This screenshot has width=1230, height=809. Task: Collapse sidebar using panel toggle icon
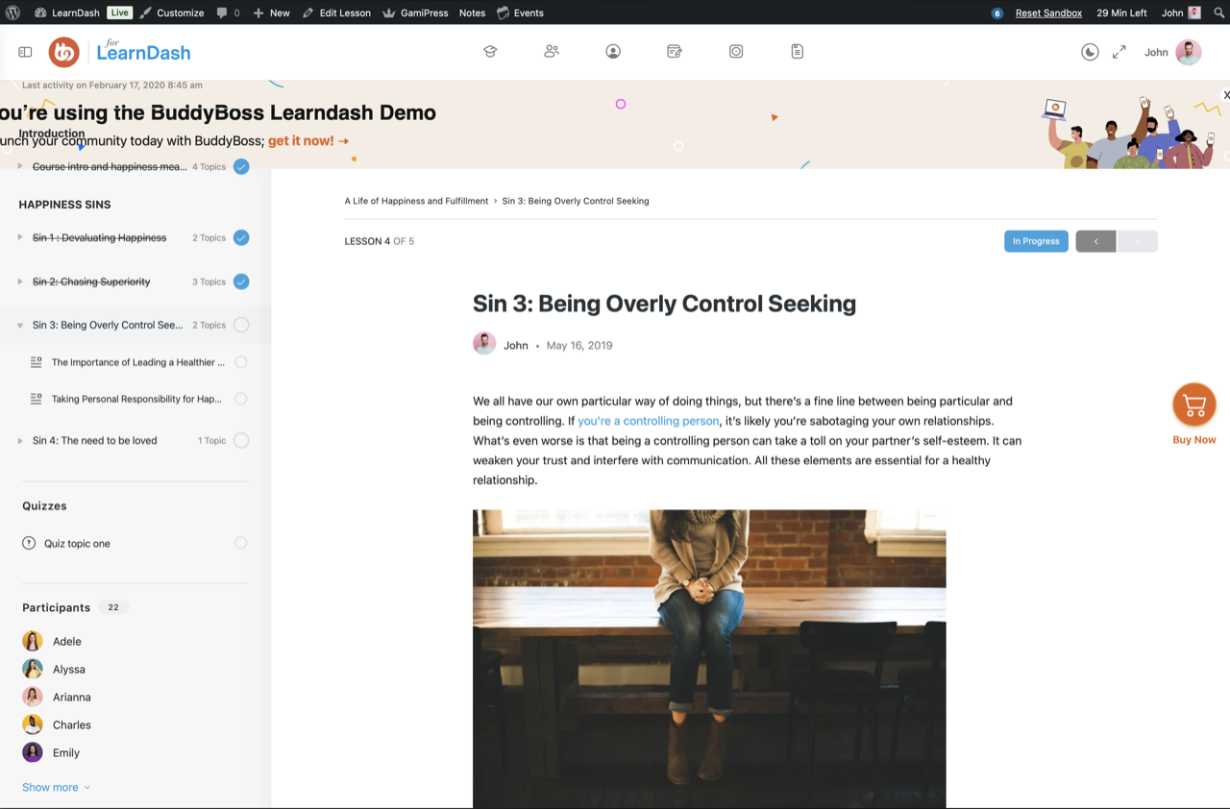(x=26, y=52)
